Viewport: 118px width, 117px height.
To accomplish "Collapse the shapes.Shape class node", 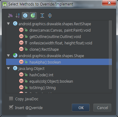I will point(9,56).
